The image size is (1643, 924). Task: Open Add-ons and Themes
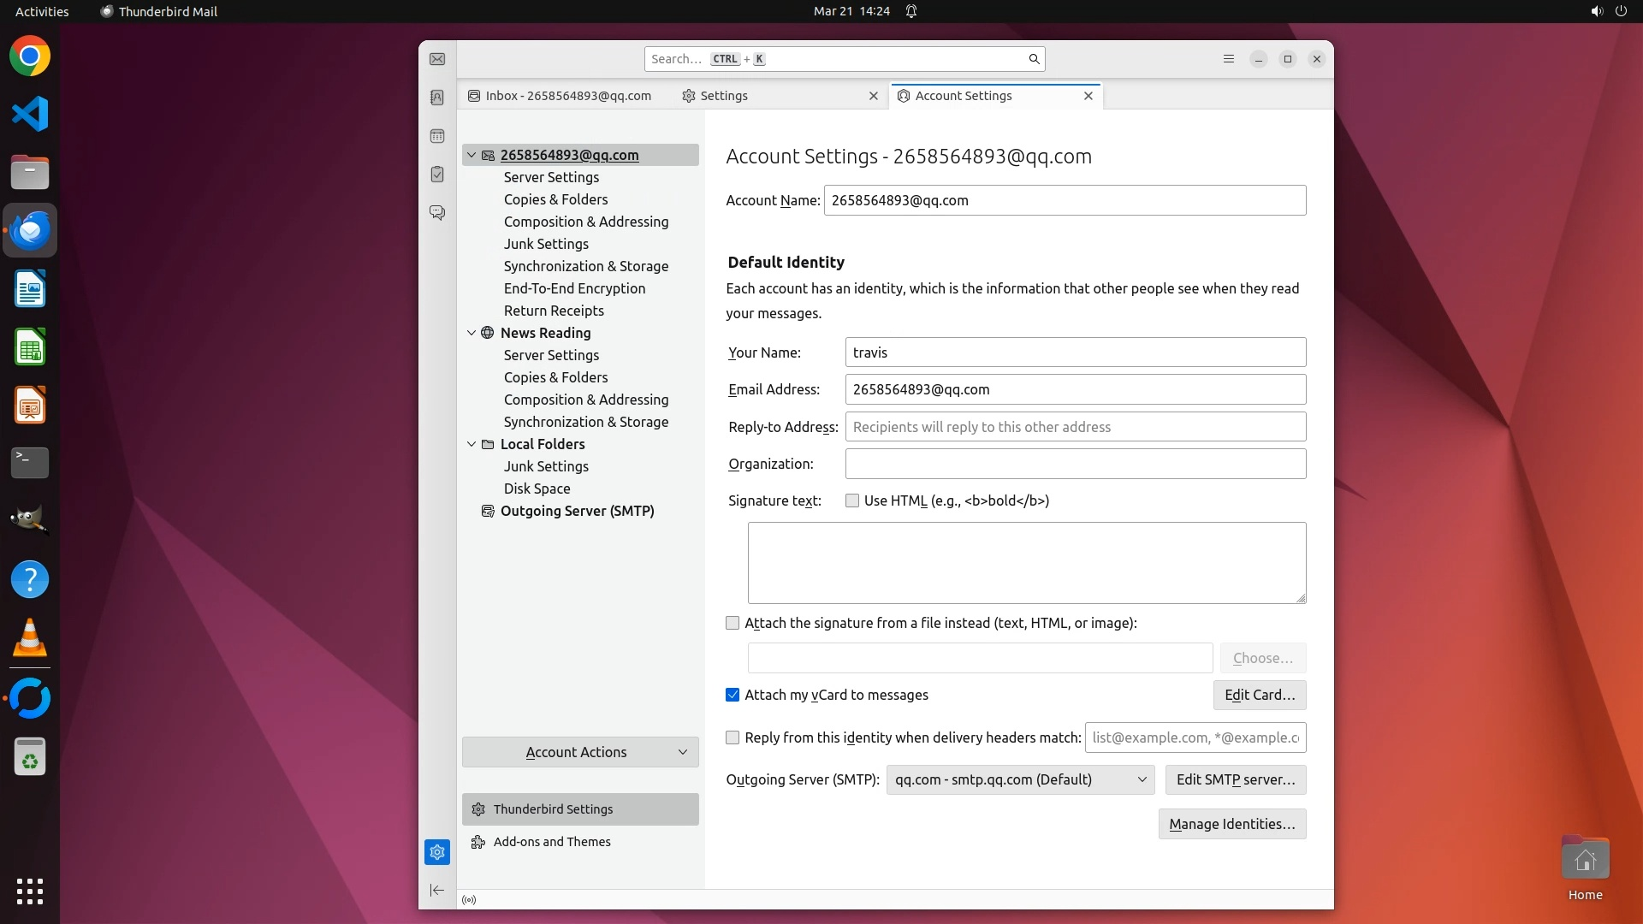[x=552, y=842]
